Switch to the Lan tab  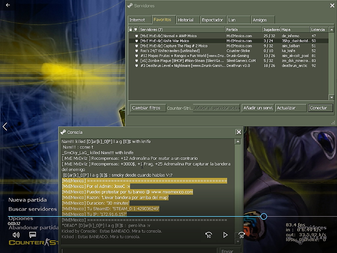pyautogui.click(x=238, y=20)
